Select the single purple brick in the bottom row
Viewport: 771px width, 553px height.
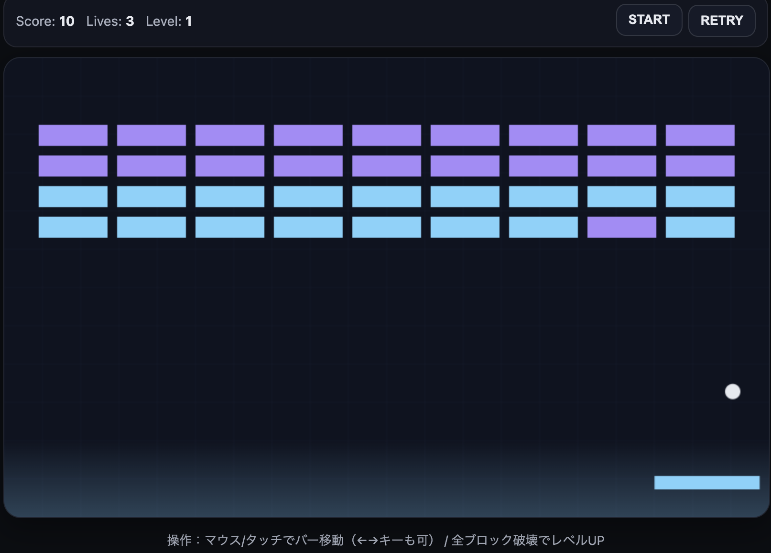621,227
